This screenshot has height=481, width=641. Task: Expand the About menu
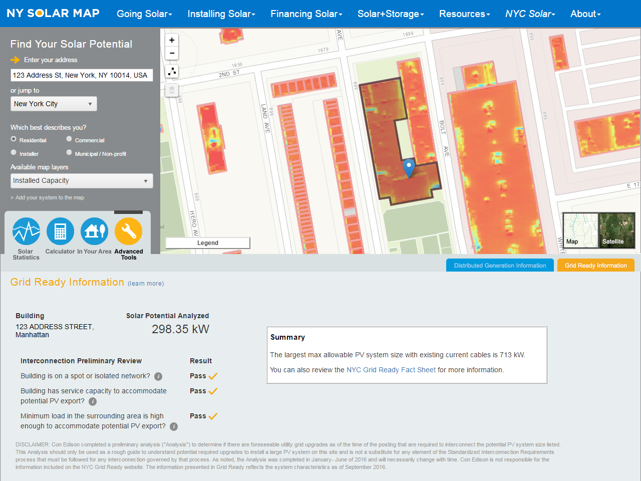(585, 14)
